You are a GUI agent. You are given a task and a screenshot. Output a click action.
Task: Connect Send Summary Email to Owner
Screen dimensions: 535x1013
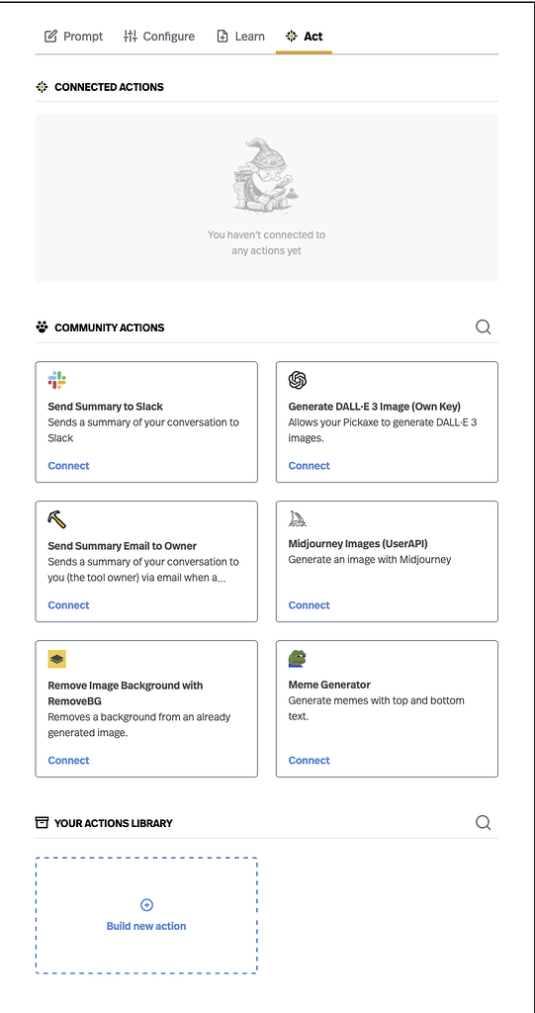tap(68, 605)
